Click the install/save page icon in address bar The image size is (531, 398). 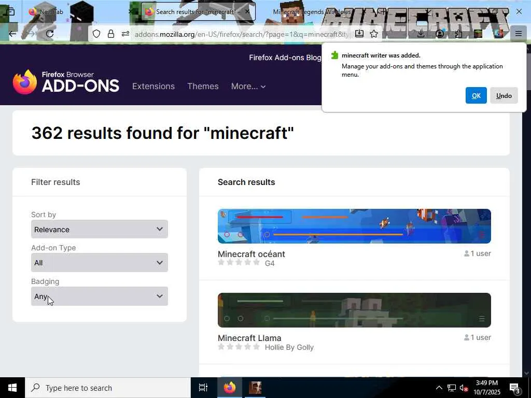click(359, 34)
